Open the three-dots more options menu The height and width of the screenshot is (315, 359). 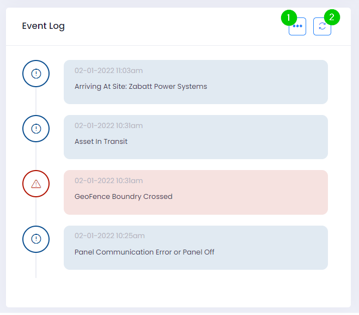[297, 27]
